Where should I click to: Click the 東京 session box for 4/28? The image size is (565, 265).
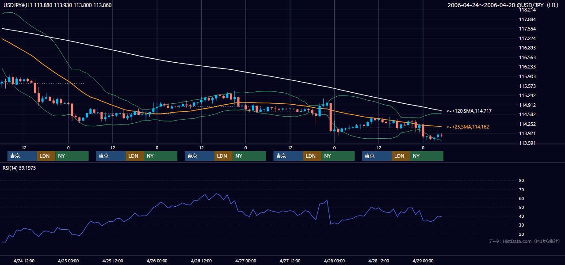377,156
